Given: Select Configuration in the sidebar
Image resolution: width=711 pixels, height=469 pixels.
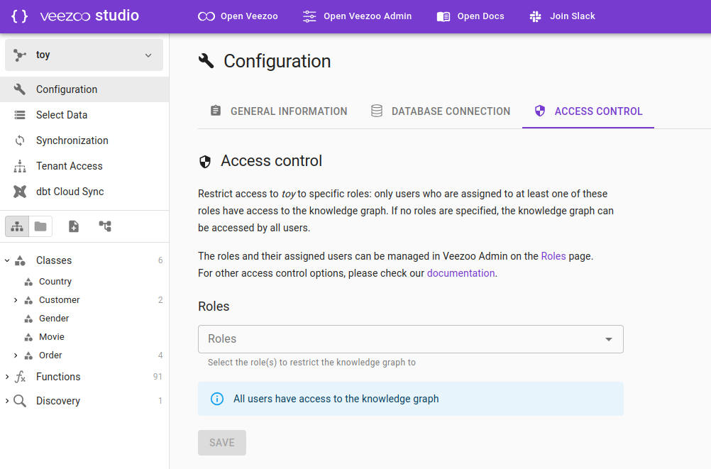Looking at the screenshot, I should tap(84, 89).
